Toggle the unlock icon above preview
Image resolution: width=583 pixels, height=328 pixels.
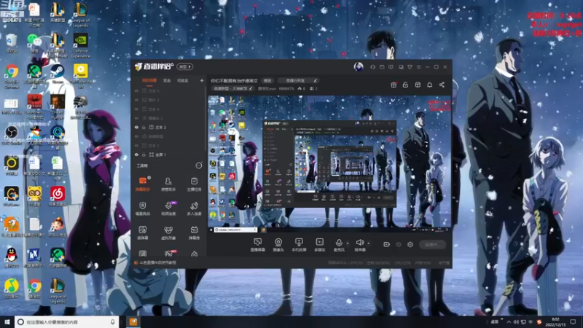click(x=405, y=85)
